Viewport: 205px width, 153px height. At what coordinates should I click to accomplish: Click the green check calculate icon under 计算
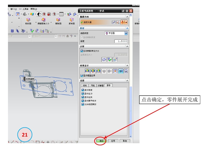110,60
